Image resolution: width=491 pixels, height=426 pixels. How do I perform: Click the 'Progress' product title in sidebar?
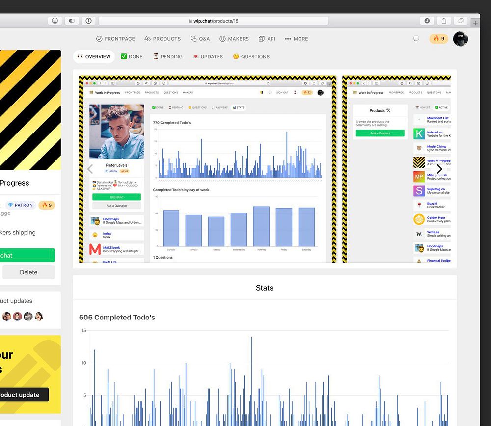pyautogui.click(x=14, y=183)
